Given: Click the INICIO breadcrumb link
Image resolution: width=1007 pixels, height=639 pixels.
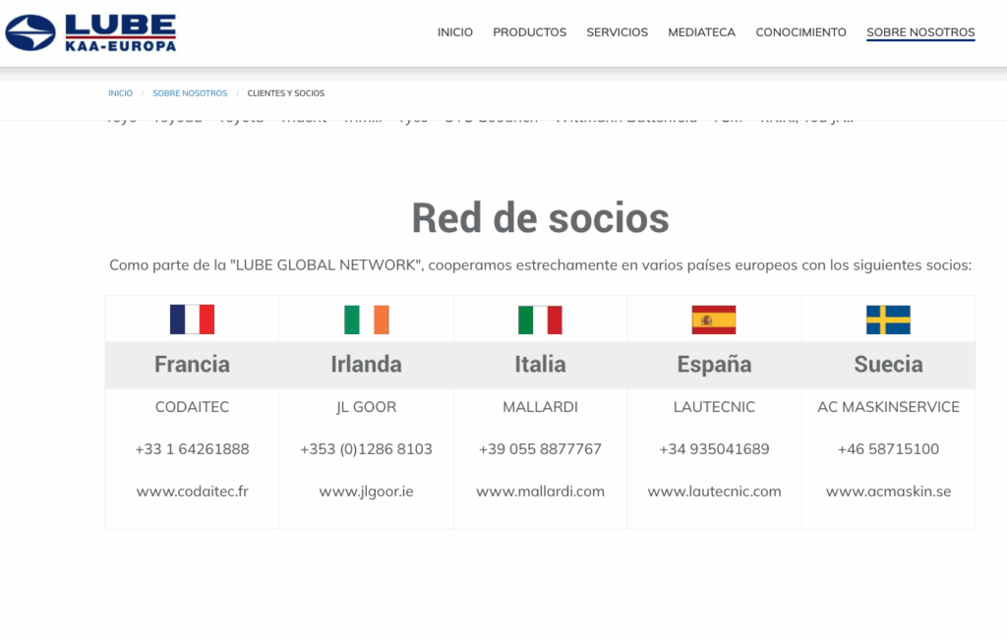Looking at the screenshot, I should point(120,93).
